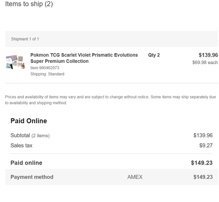Image resolution: width=219 pixels, height=202 pixels.
Task: Open the Pokemon product thumbnail image
Action: [x=15, y=62]
